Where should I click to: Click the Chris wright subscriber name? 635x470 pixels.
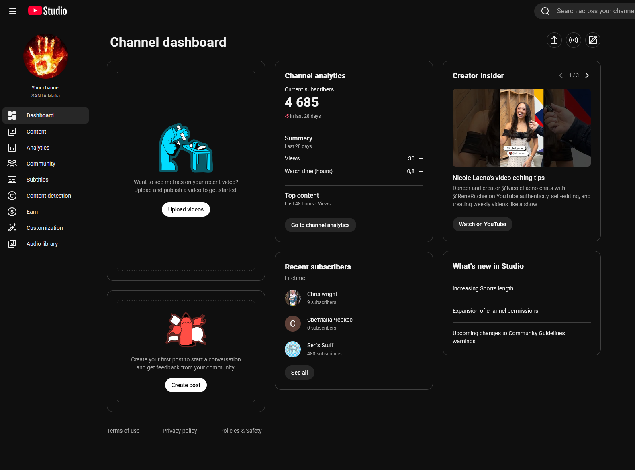322,294
